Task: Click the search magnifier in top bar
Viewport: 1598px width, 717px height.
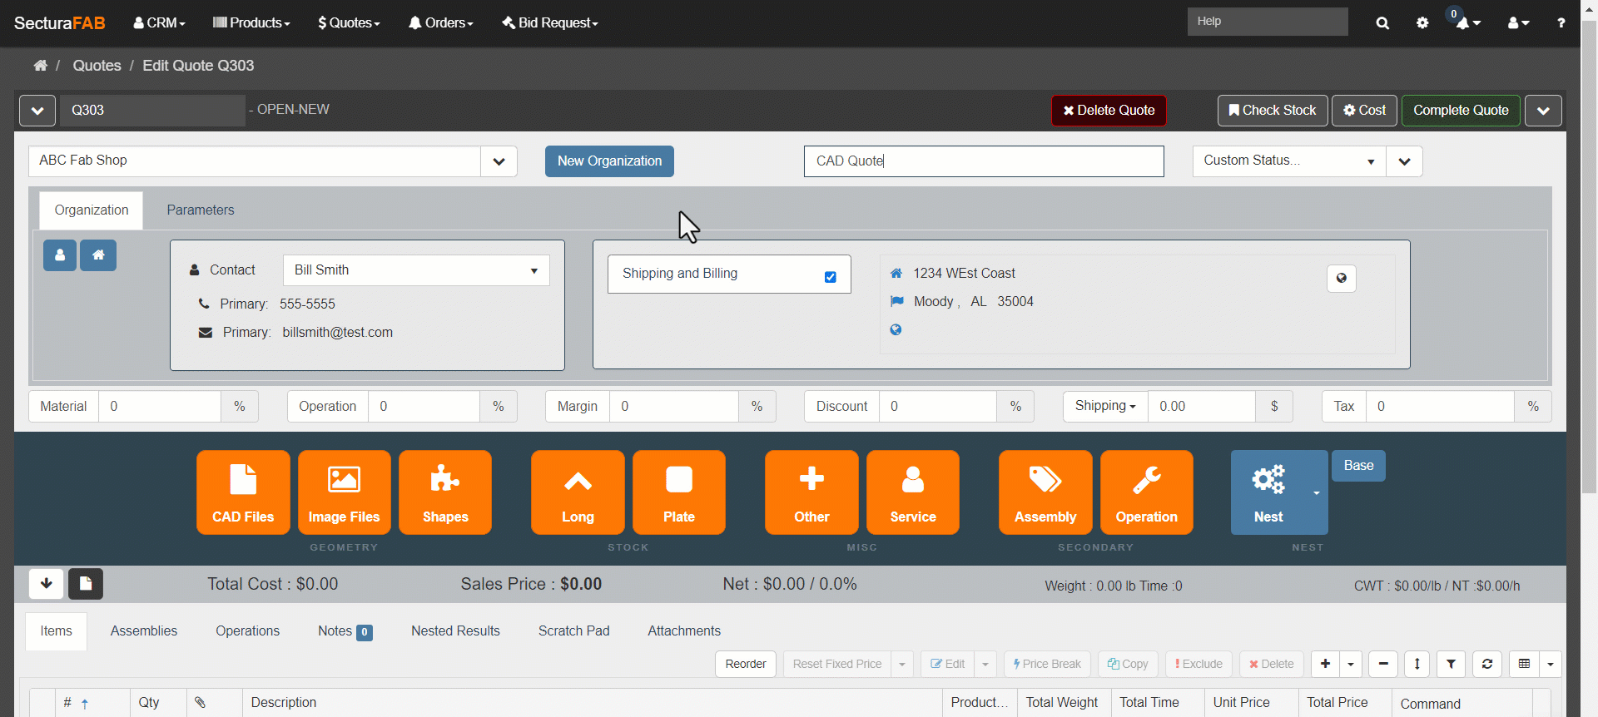Action: (x=1382, y=23)
